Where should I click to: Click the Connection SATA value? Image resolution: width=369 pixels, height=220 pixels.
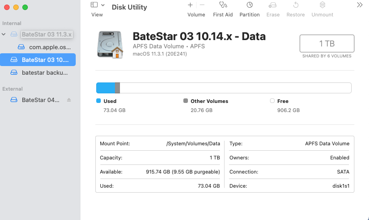tap(343, 172)
